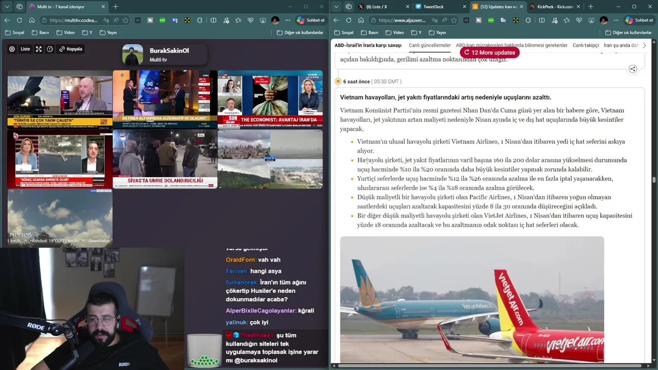658x370 pixels.
Task: Switch to the KickPeek - Kick.com tab
Action: point(554,7)
